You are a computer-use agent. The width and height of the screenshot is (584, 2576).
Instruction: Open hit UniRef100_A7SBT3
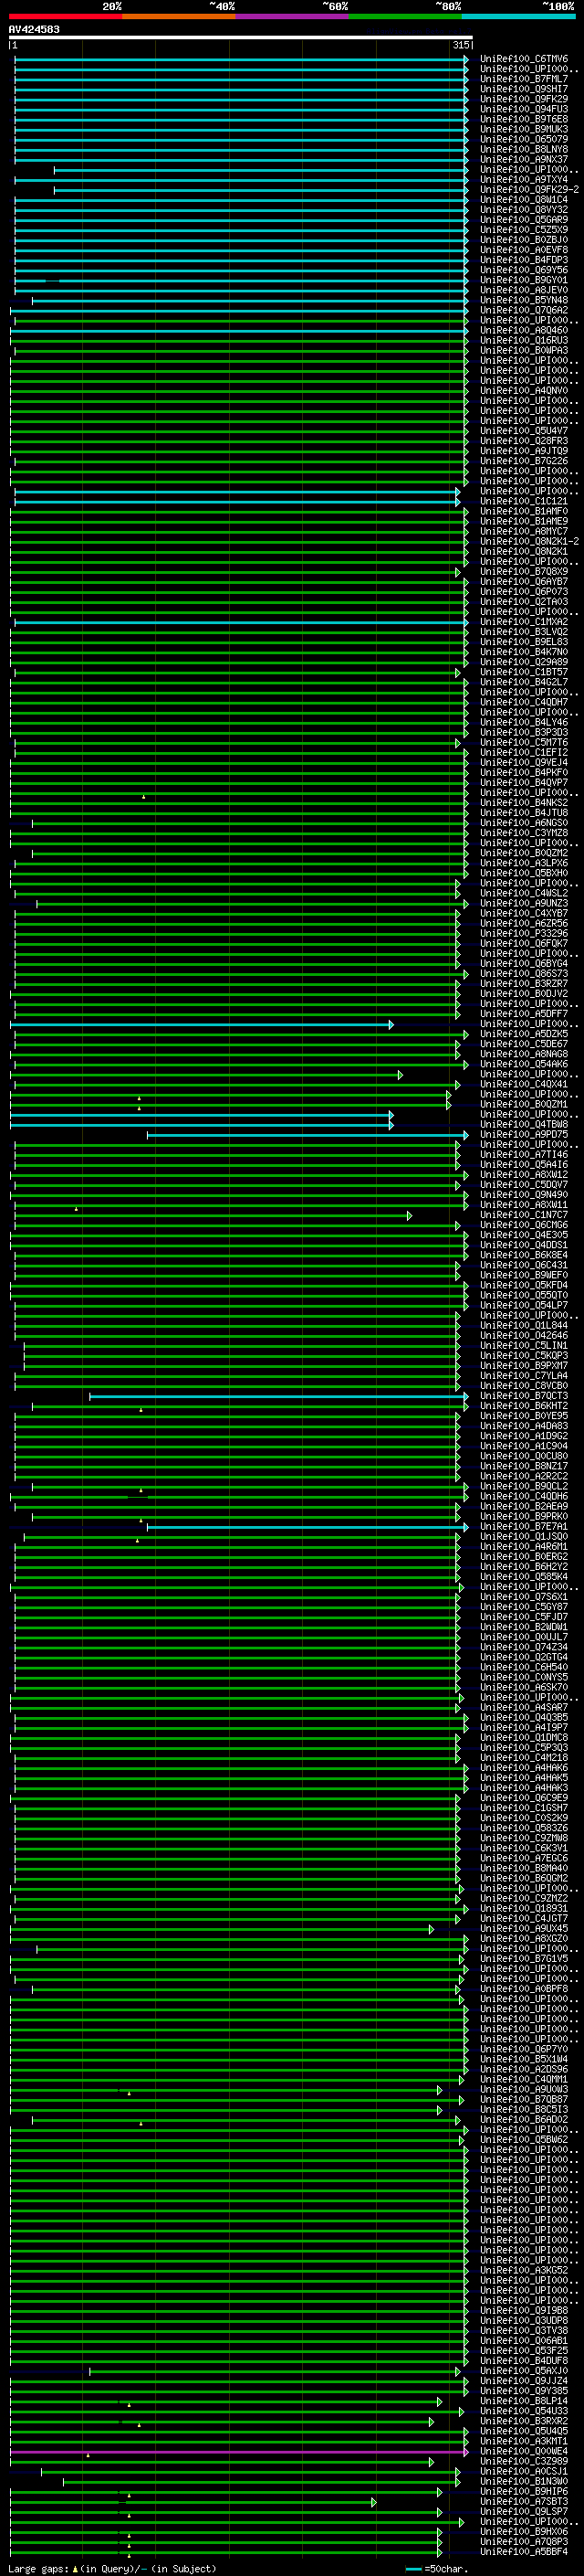click(x=523, y=2502)
